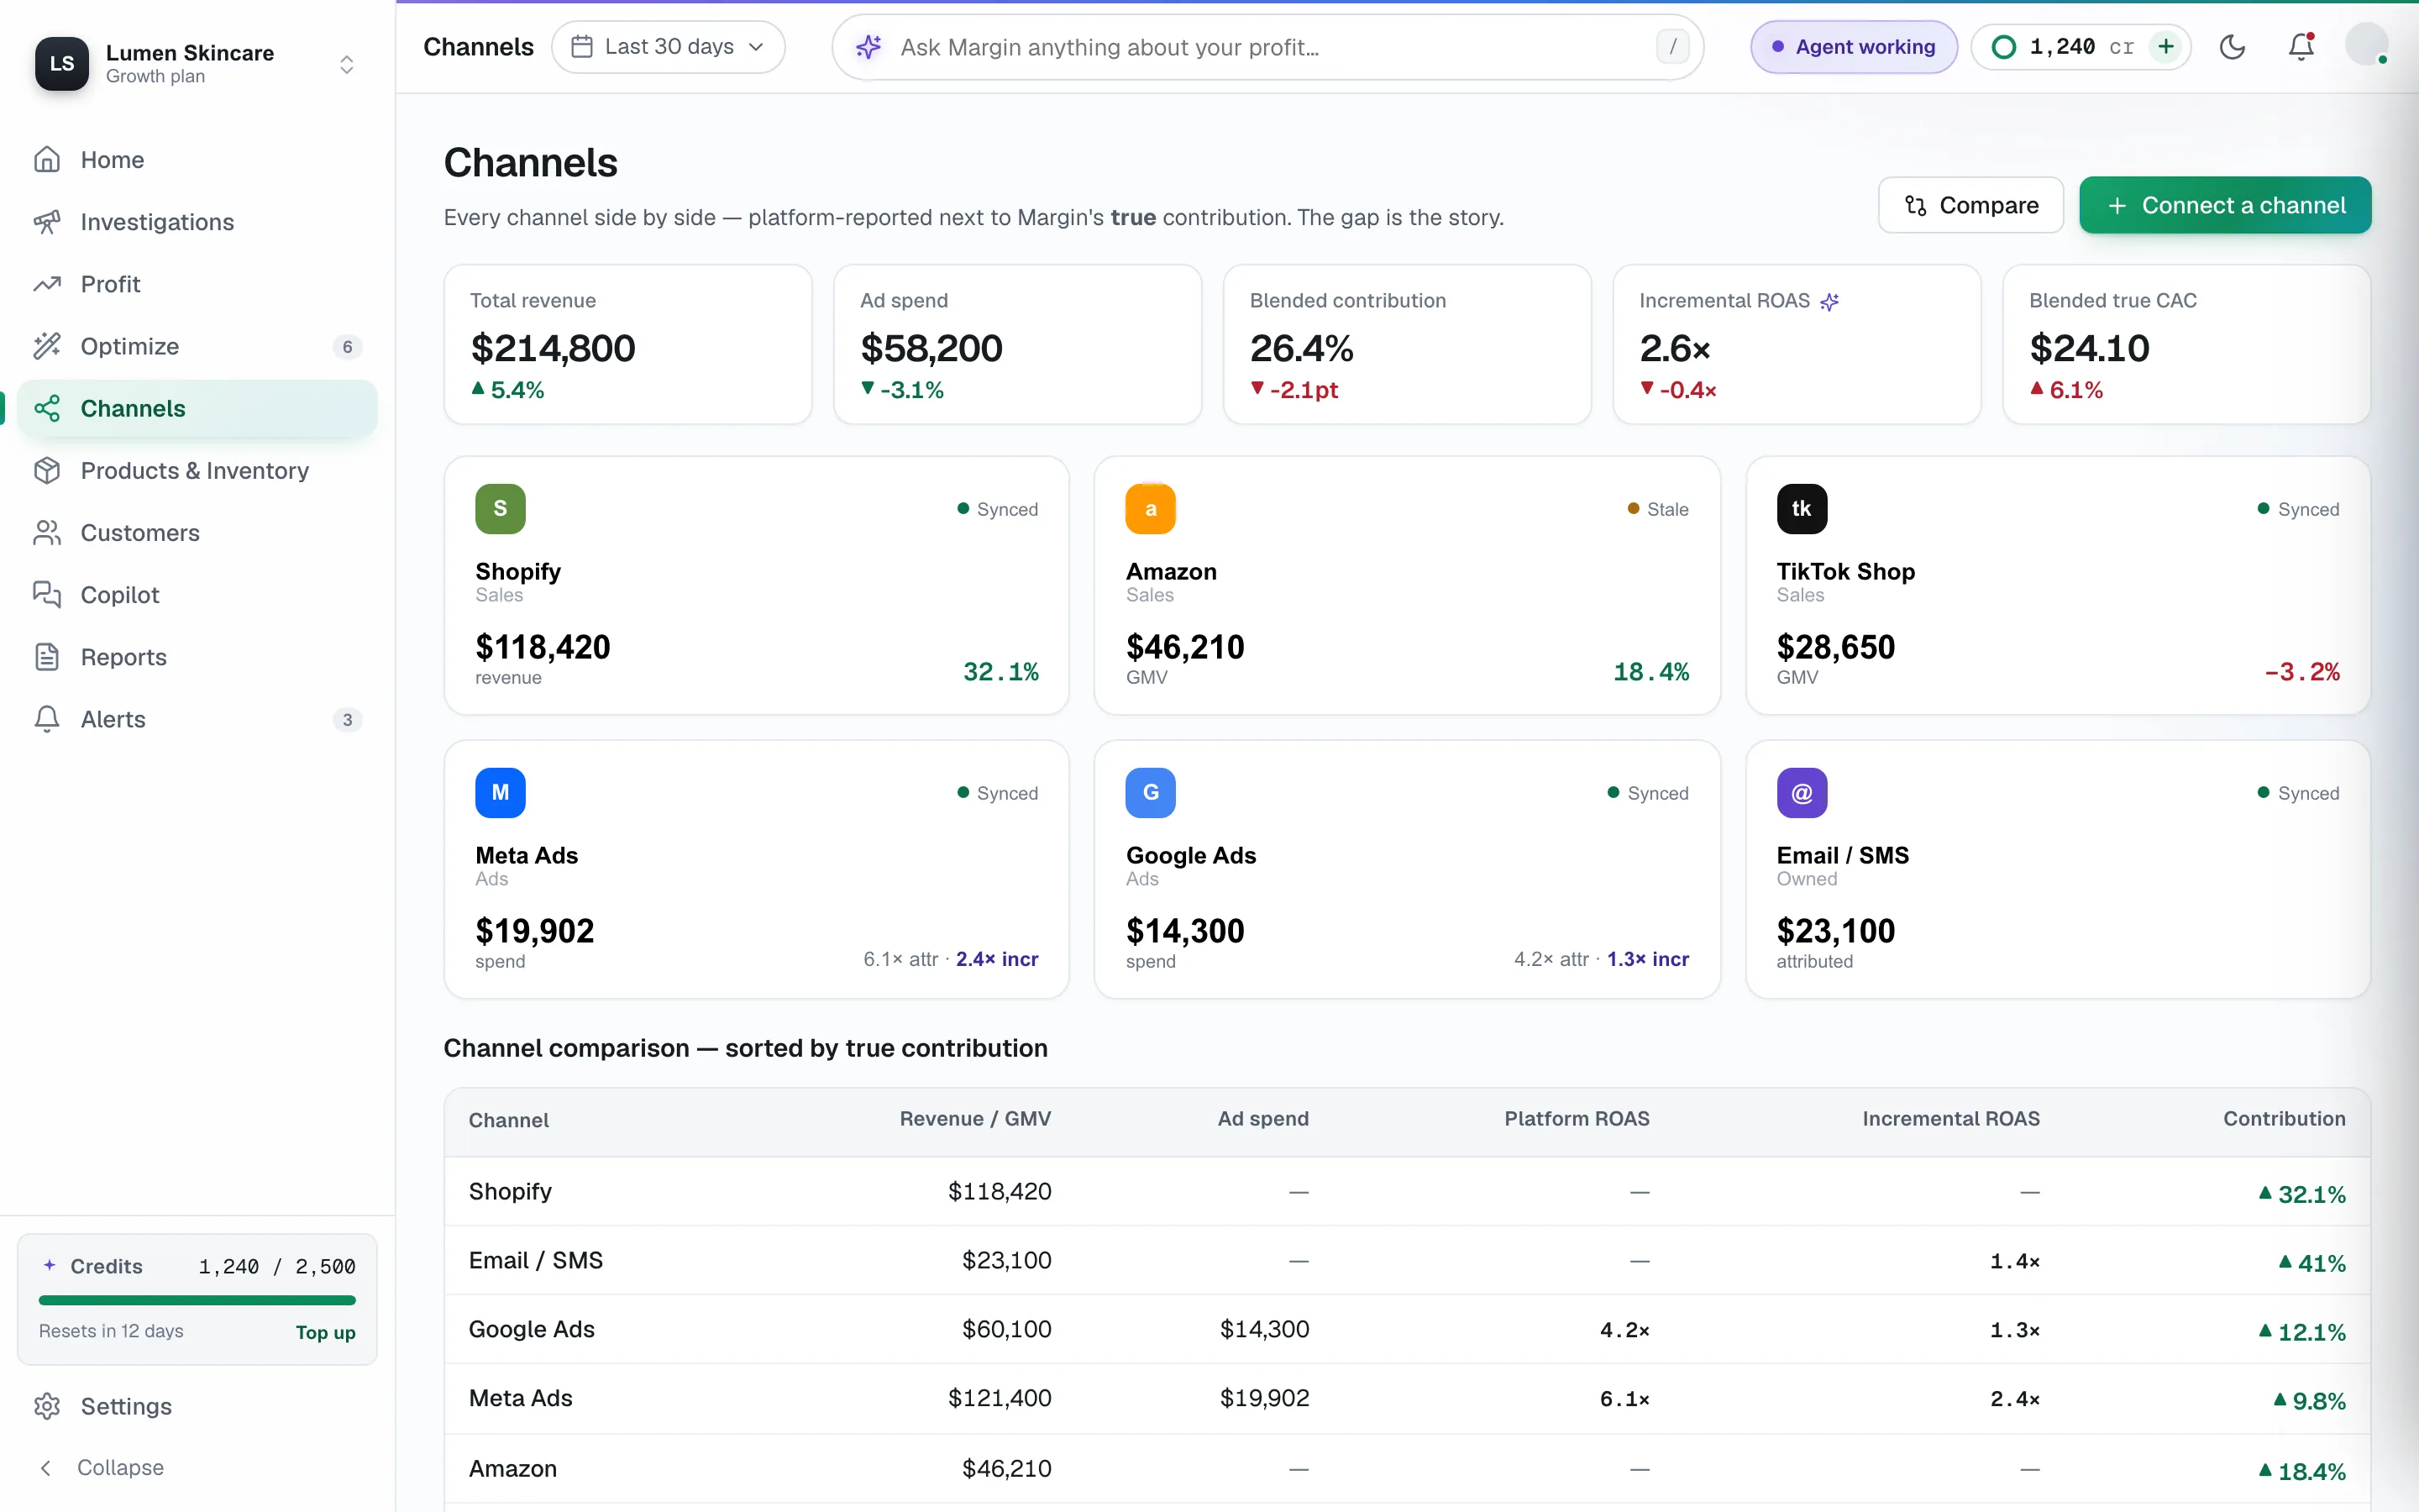Click the Total revenue $214,800 value
The height and width of the screenshot is (1512, 2419).
[553, 348]
